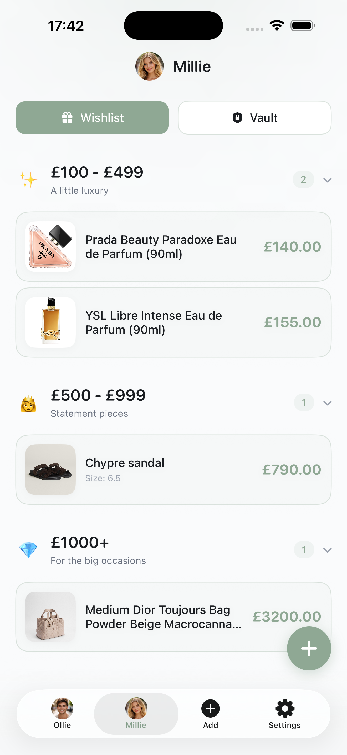Image resolution: width=347 pixels, height=755 pixels.
Task: Tap Millie's profile photo at the top
Action: pyautogui.click(x=150, y=67)
